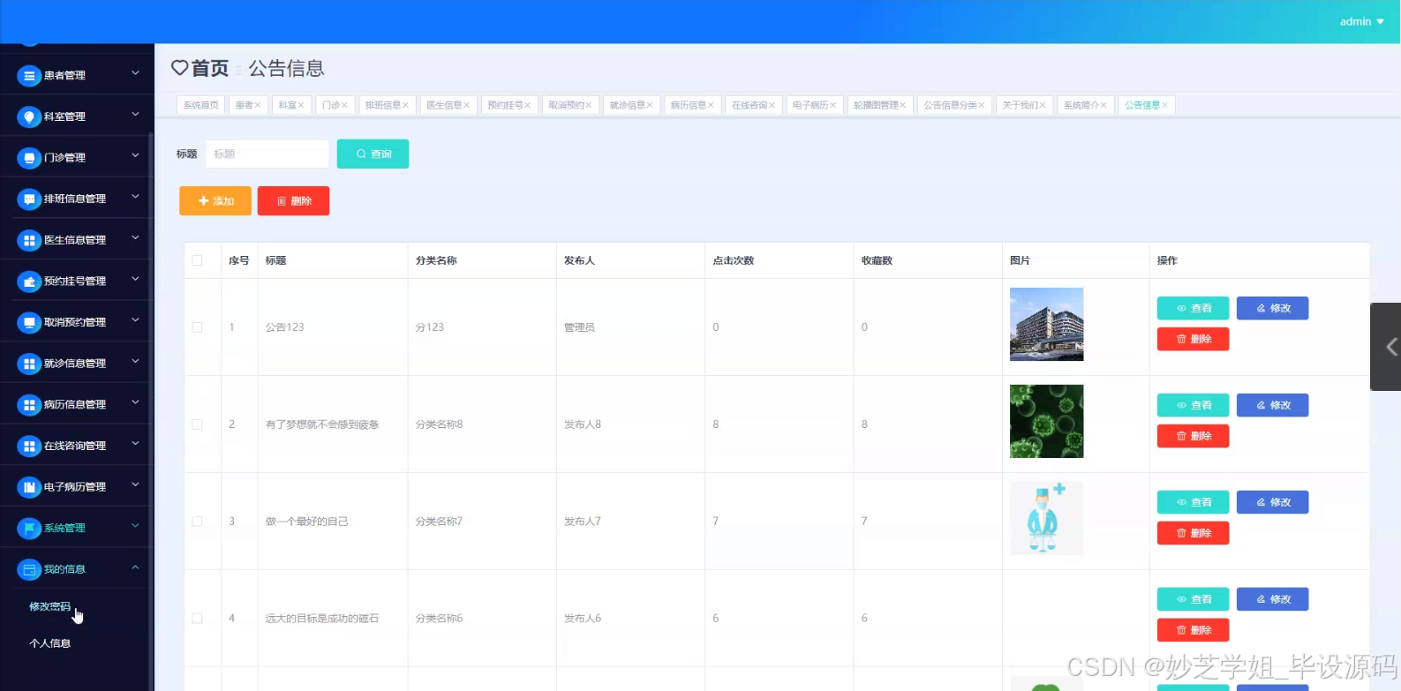Close the active 公告信息 tab with its x icon
Viewport: 1401px width, 691px height.
1164,105
